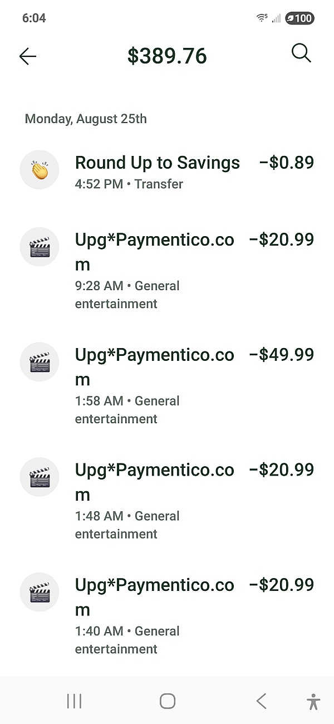Viewport: 334px width, 724px height.
Task: Tap the clapperboard icon for 1:58 AM charge
Action: tap(40, 362)
